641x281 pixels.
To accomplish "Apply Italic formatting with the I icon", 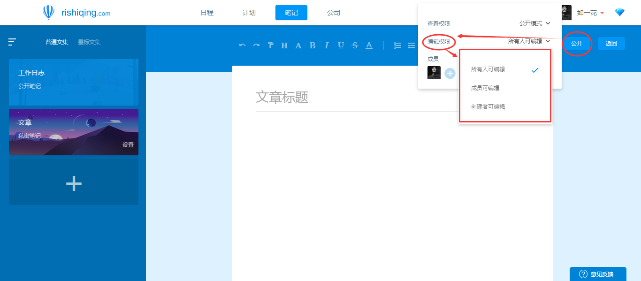I will tap(327, 45).
